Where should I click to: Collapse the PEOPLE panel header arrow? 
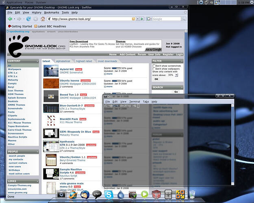pyautogui.click(x=37, y=152)
